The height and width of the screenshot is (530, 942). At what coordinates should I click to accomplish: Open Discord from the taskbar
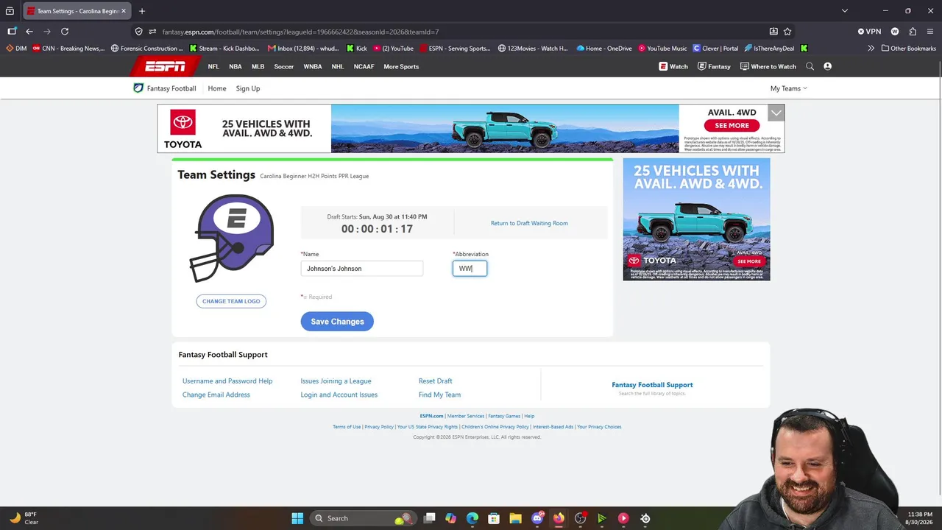(x=537, y=518)
